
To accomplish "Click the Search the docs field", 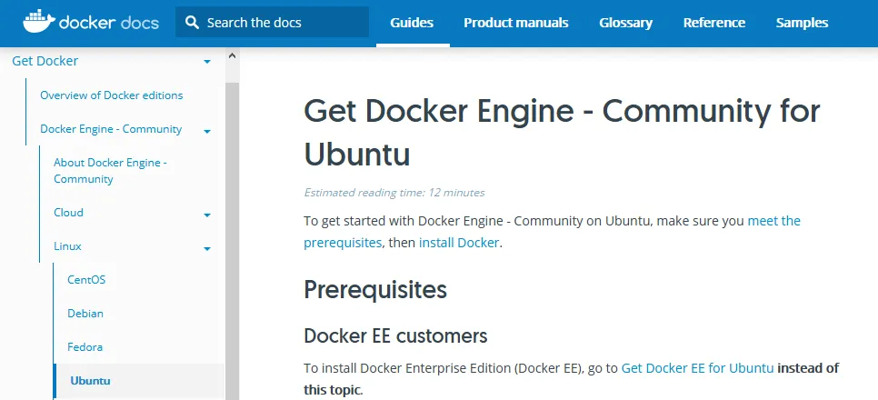I will tap(282, 23).
